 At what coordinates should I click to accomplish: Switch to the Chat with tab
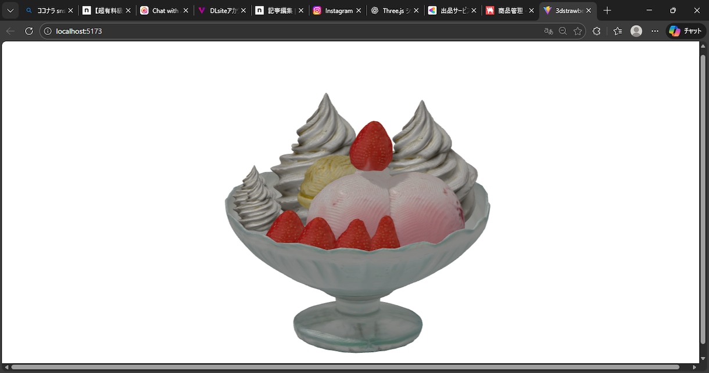coord(164,10)
